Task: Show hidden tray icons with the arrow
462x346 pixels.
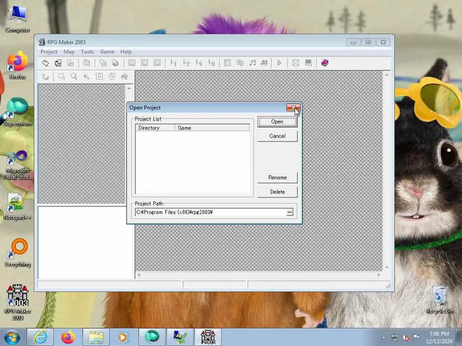Action: (x=383, y=337)
